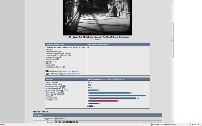Click the scroll down arrow on the scrollbar
Screen dimensions: 202x126
coord(173,121)
